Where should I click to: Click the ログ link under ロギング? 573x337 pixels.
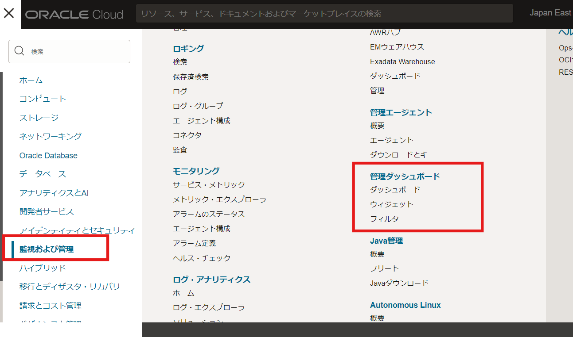180,92
